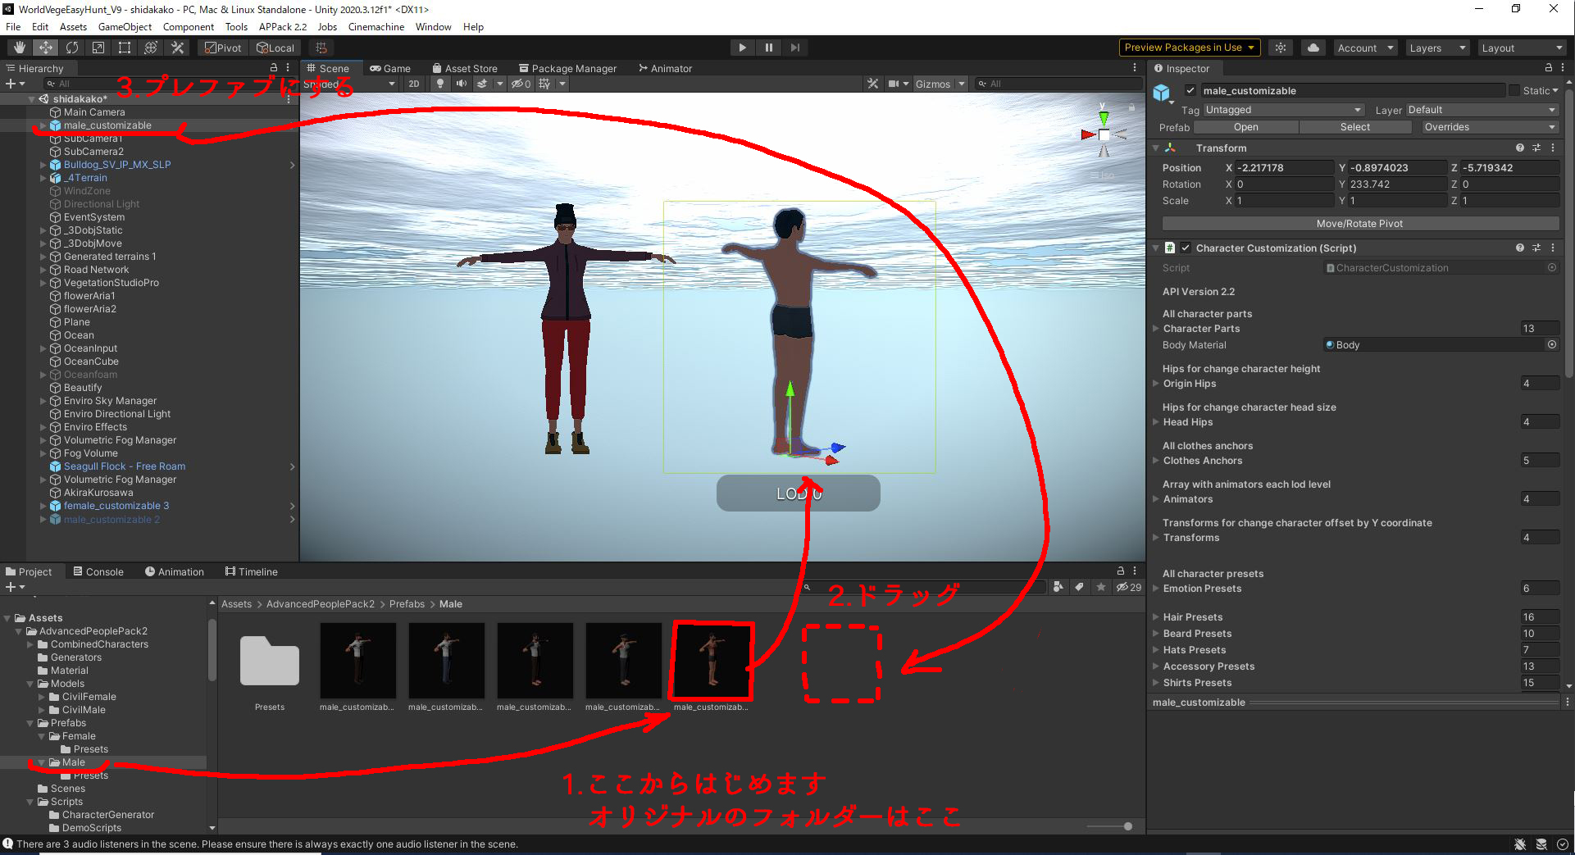This screenshot has height=855, width=1575.
Task: Switch to the Console tab
Action: pyautogui.click(x=98, y=571)
